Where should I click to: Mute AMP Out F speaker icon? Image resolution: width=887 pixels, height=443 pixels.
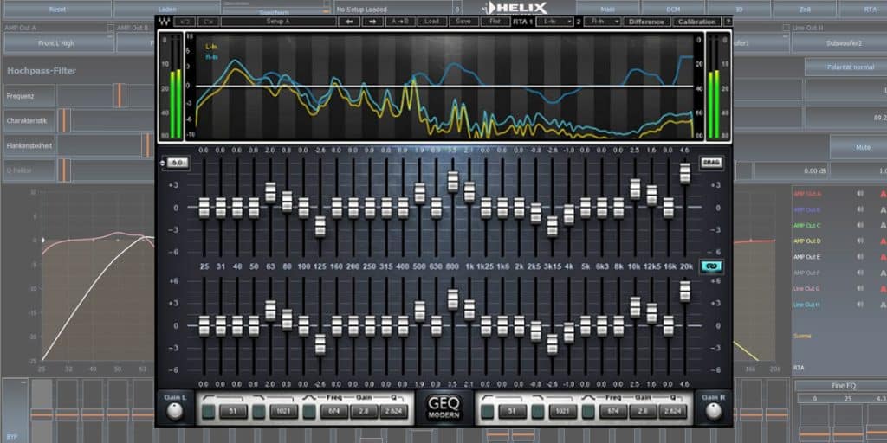click(860, 273)
